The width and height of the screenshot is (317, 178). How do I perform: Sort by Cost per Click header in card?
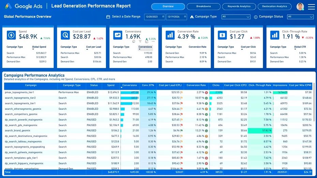click(x=248, y=47)
